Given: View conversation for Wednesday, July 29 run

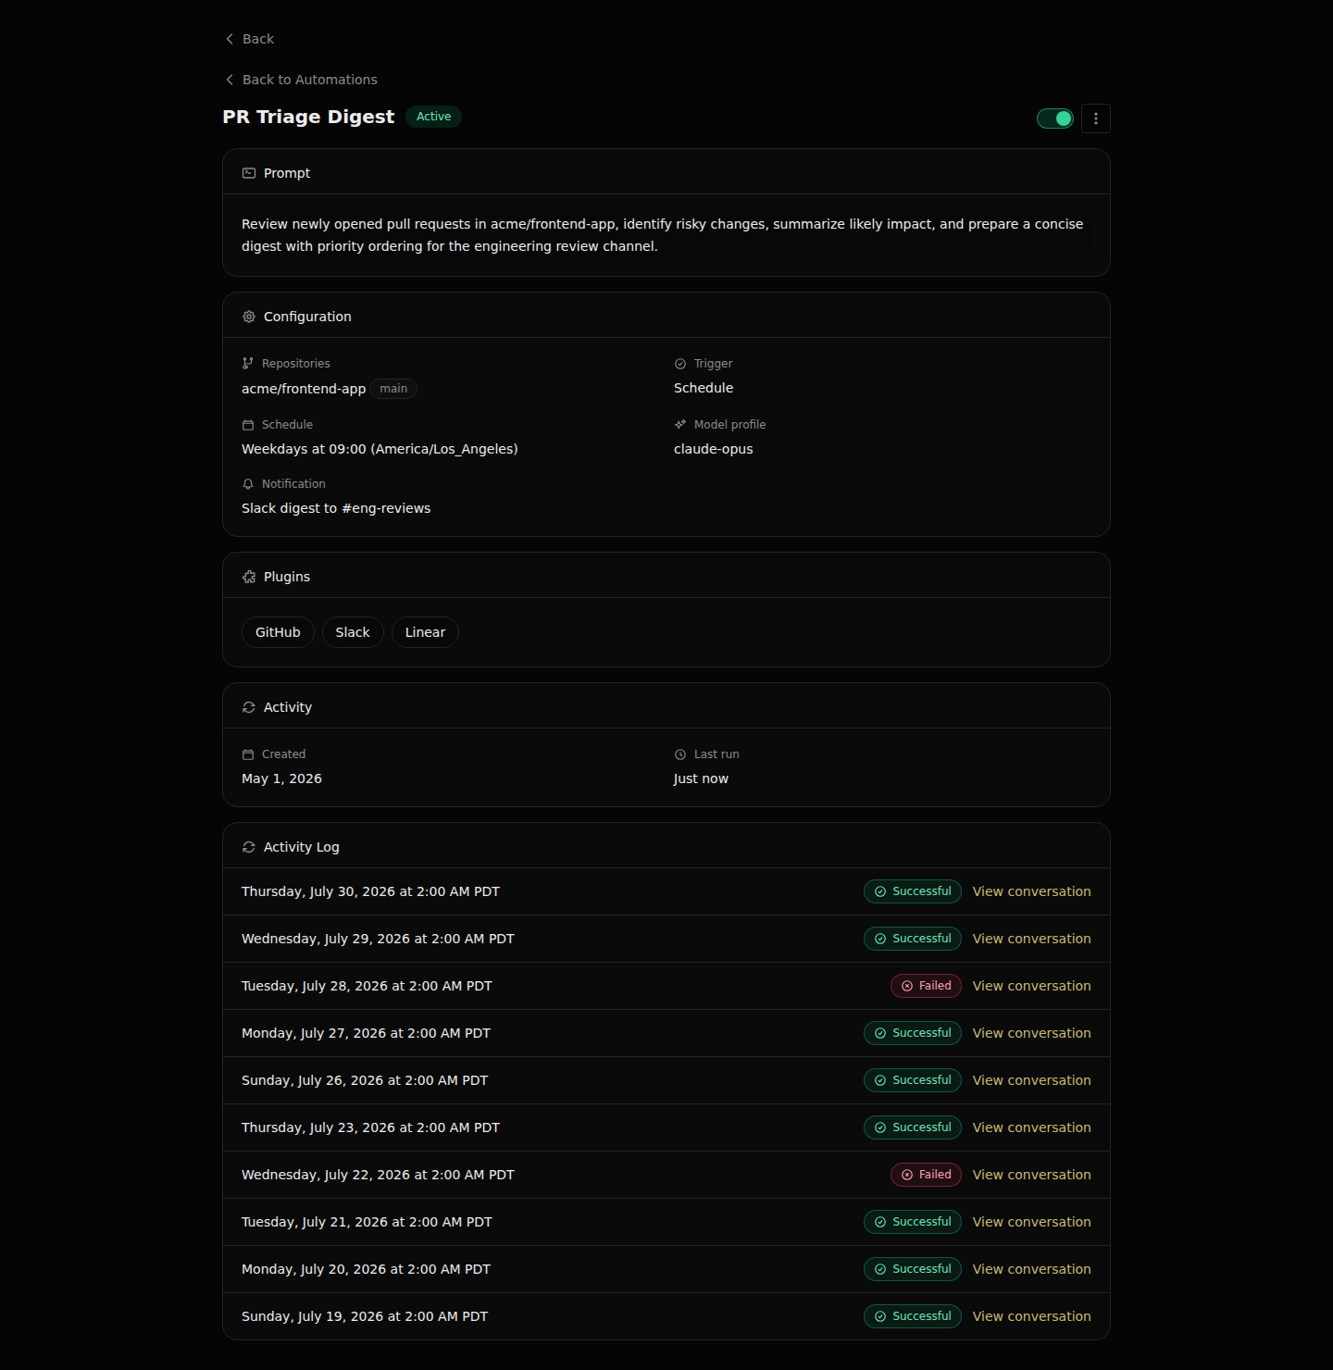Looking at the screenshot, I should (x=1031, y=939).
